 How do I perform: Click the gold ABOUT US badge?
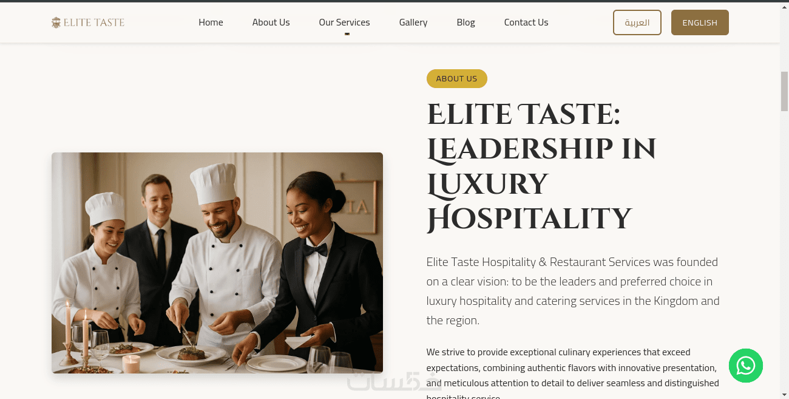(x=457, y=78)
